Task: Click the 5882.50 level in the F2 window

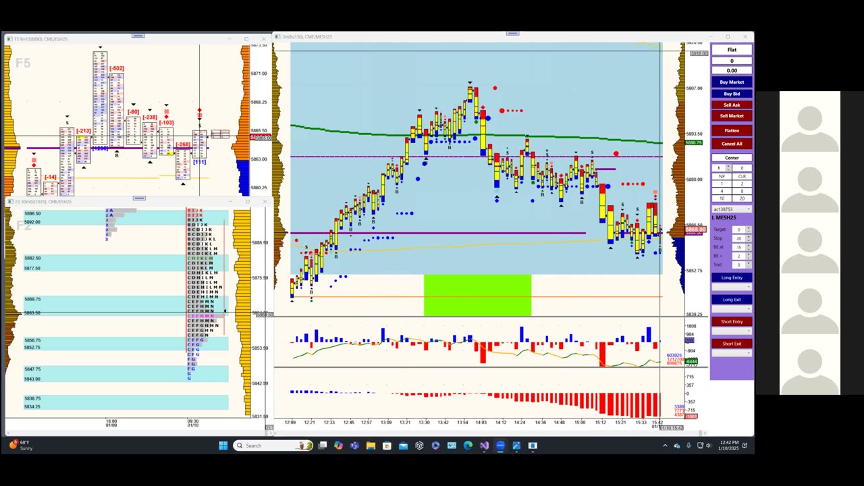Action: click(32, 258)
